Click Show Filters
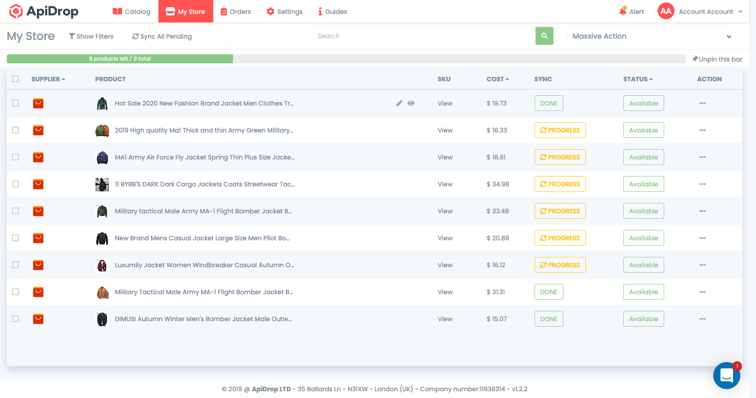Screen dimensions: 756x398 pyautogui.click(x=91, y=36)
